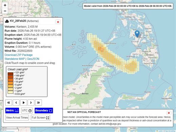Click the Kota Kinabalu map label
Image resolution: width=176 pixels, height=132 pixels.
coord(87,65)
